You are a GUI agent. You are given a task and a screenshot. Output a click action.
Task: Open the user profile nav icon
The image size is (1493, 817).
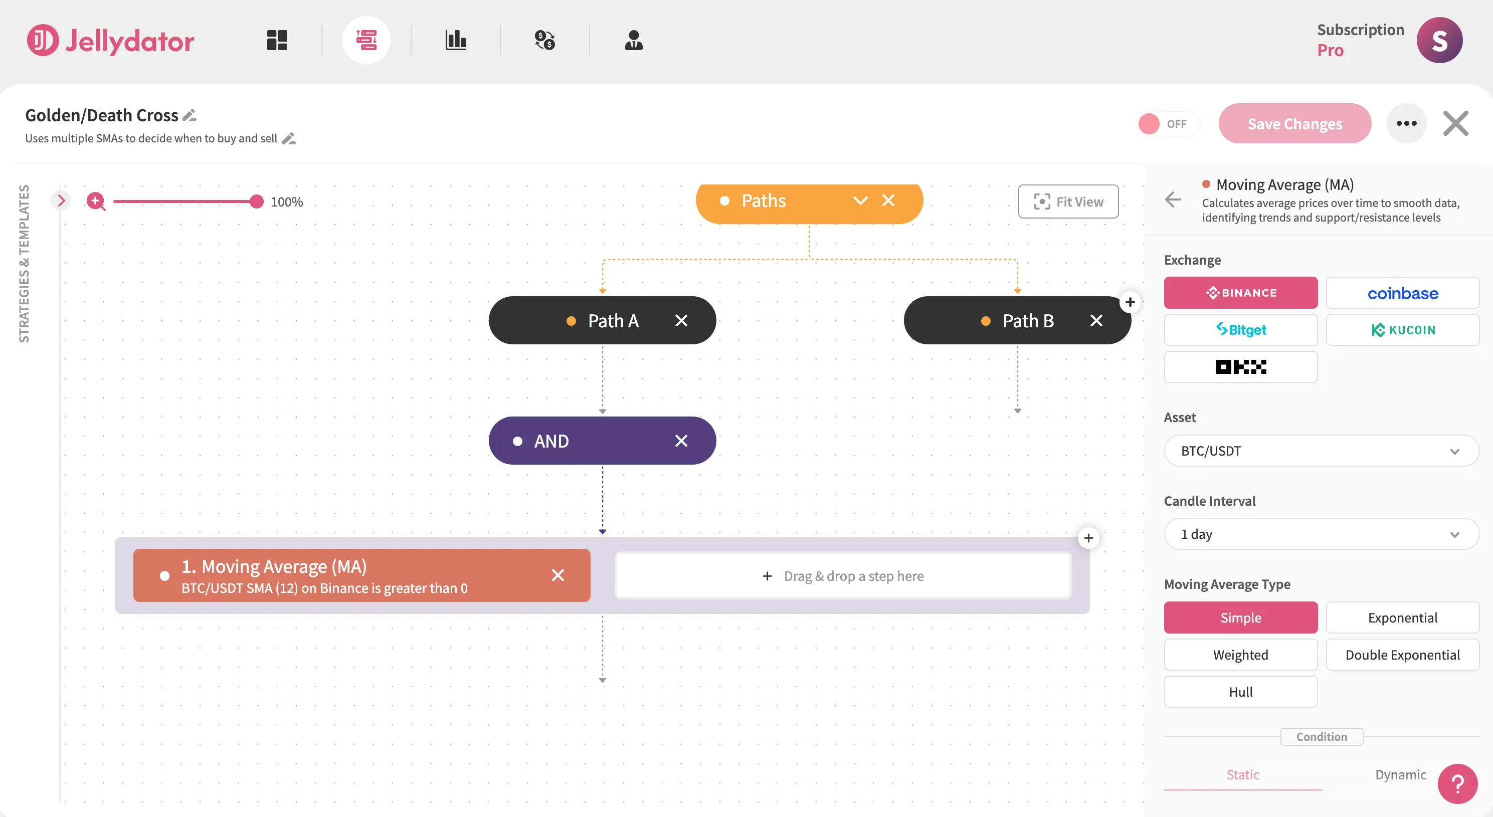(x=634, y=40)
